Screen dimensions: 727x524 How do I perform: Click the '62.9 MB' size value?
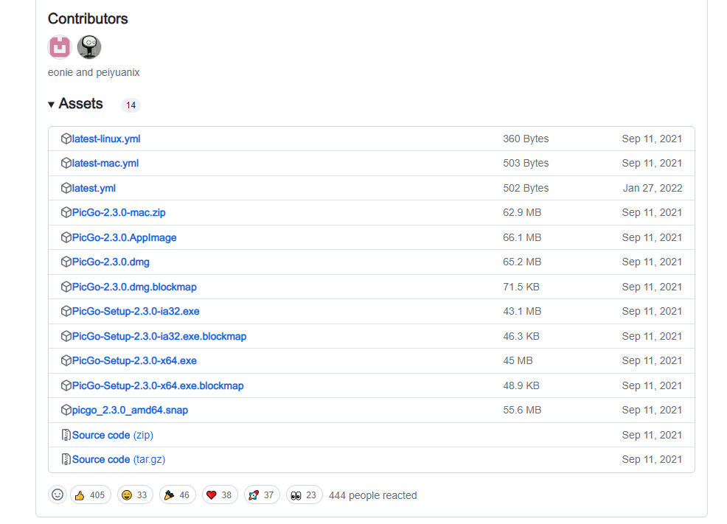tap(522, 213)
